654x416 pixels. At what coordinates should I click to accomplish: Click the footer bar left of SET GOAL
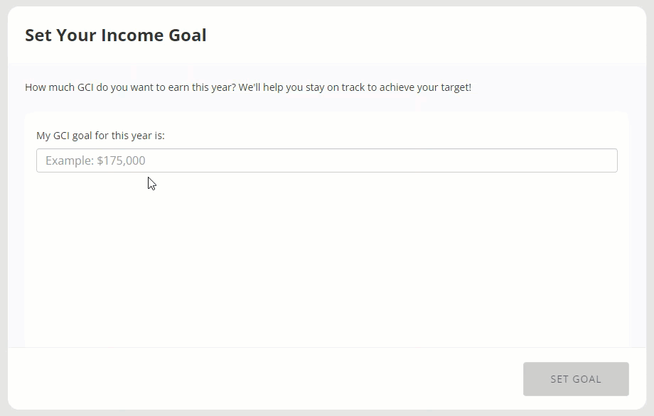[263, 378]
